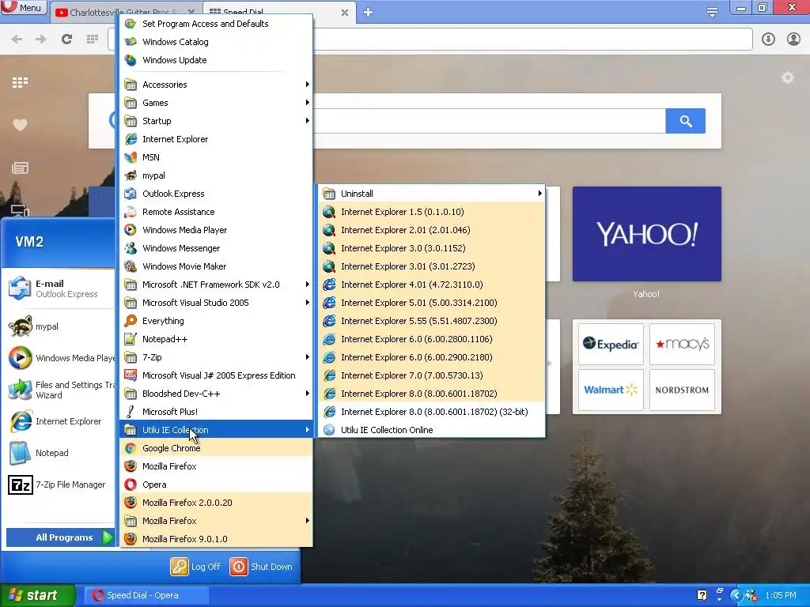The height and width of the screenshot is (607, 810).
Task: Launch the Everything search program
Action: click(216, 321)
